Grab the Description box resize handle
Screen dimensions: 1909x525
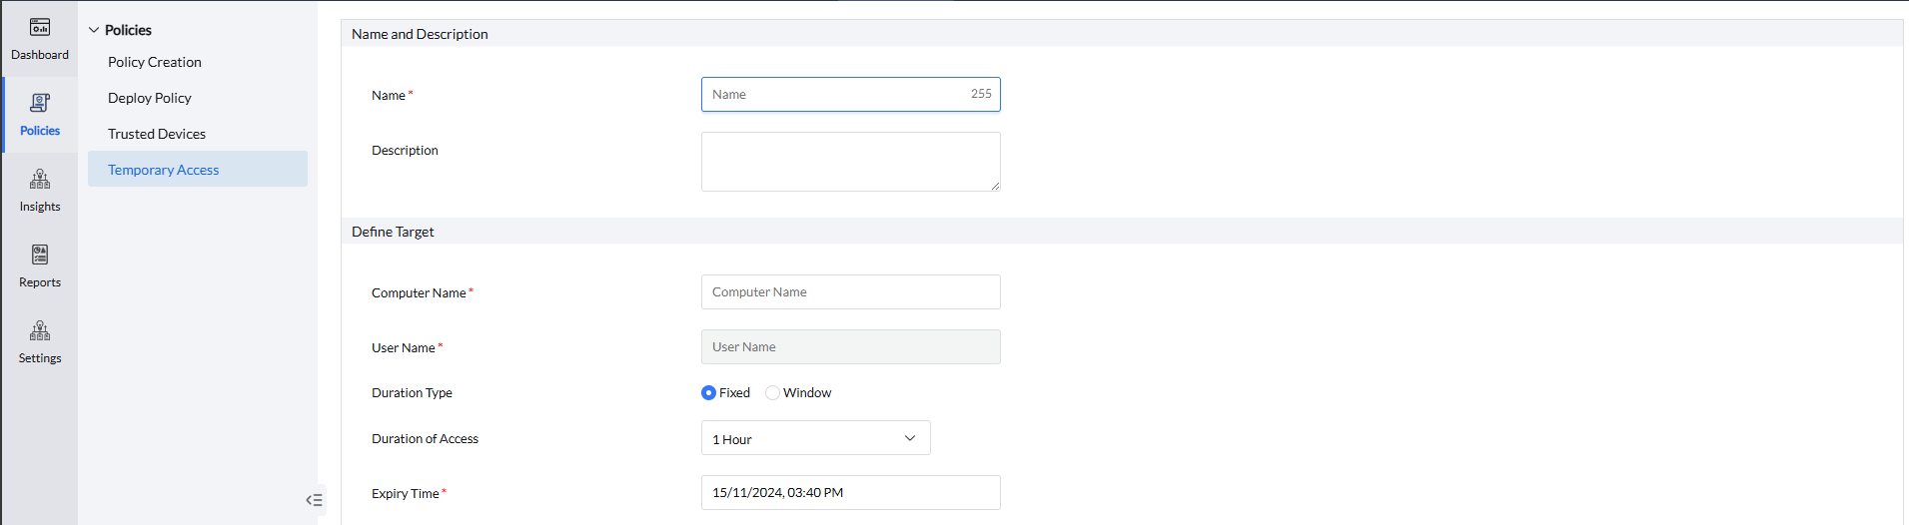995,186
